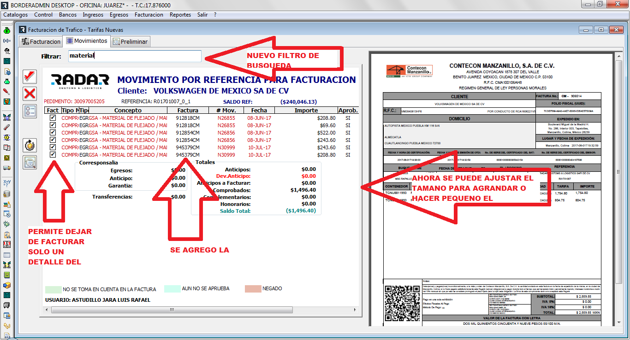Click the USUARIO: ASTUDILLO JARA LUIS RAFAEL text
Viewport: 630px width, 340px height.
tap(98, 300)
